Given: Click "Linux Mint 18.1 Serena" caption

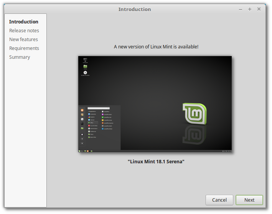Looking at the screenshot, I should (x=156, y=161).
